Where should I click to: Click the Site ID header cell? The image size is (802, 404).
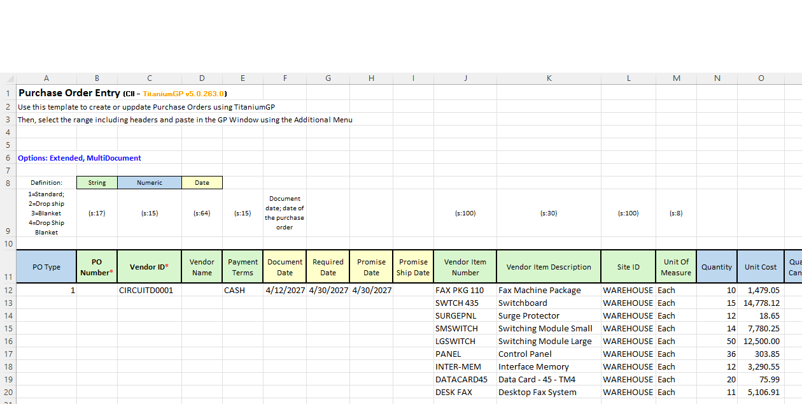628,267
